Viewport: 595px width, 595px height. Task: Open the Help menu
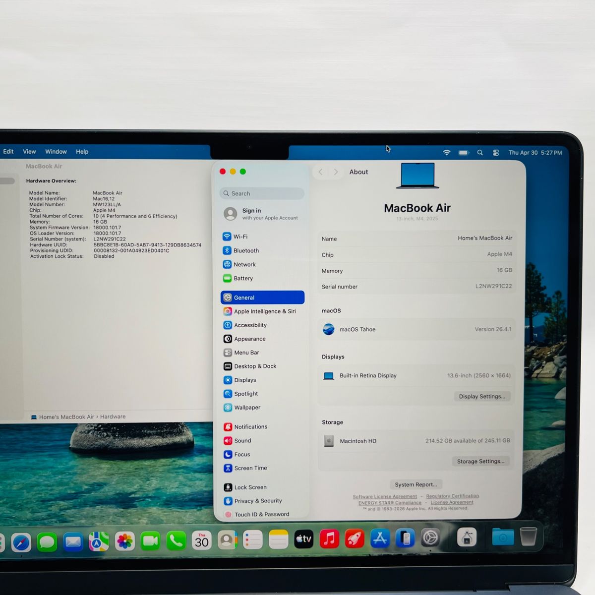[82, 152]
